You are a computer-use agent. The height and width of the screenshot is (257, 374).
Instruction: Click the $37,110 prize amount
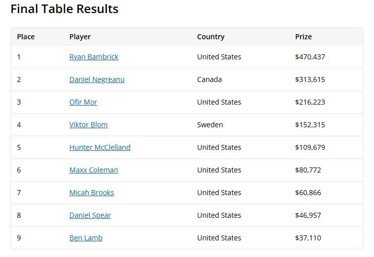[308, 238]
